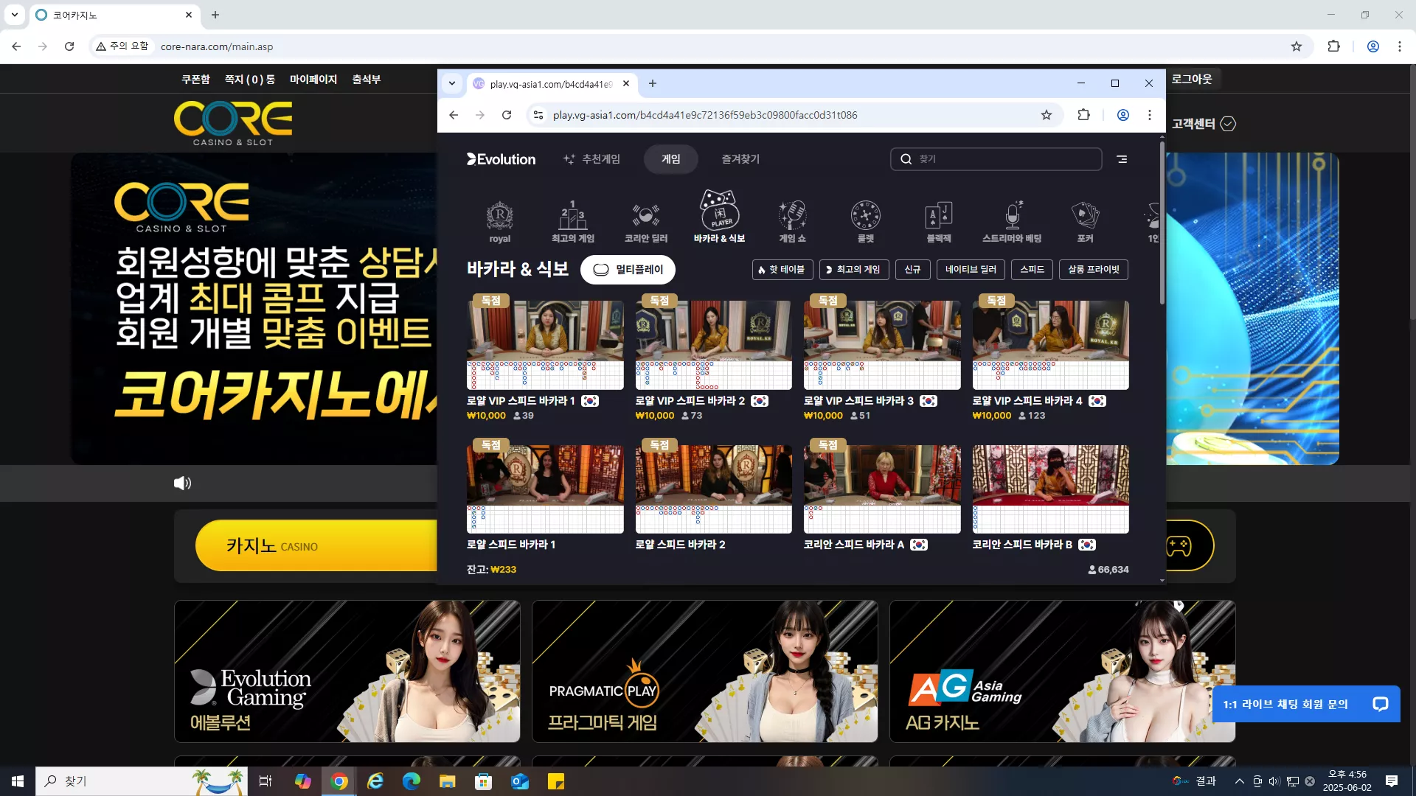Open the 블랙잭 category icon
Image resolution: width=1416 pixels, height=796 pixels.
click(x=939, y=221)
